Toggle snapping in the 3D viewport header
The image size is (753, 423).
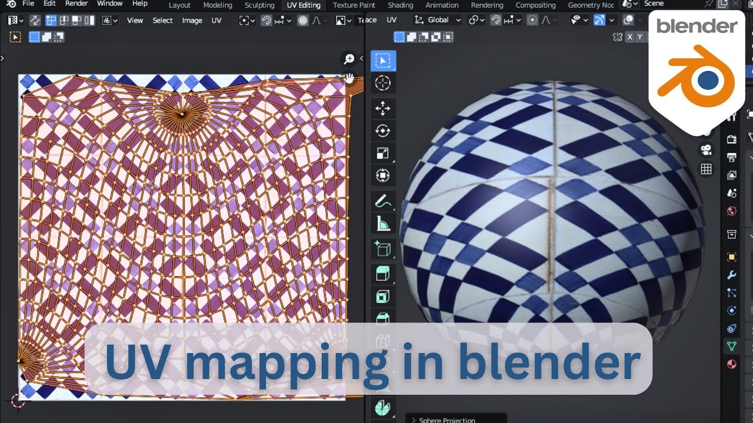coord(496,20)
